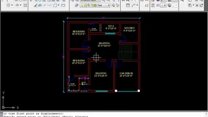Click the O.T.S room label

point(111,26)
